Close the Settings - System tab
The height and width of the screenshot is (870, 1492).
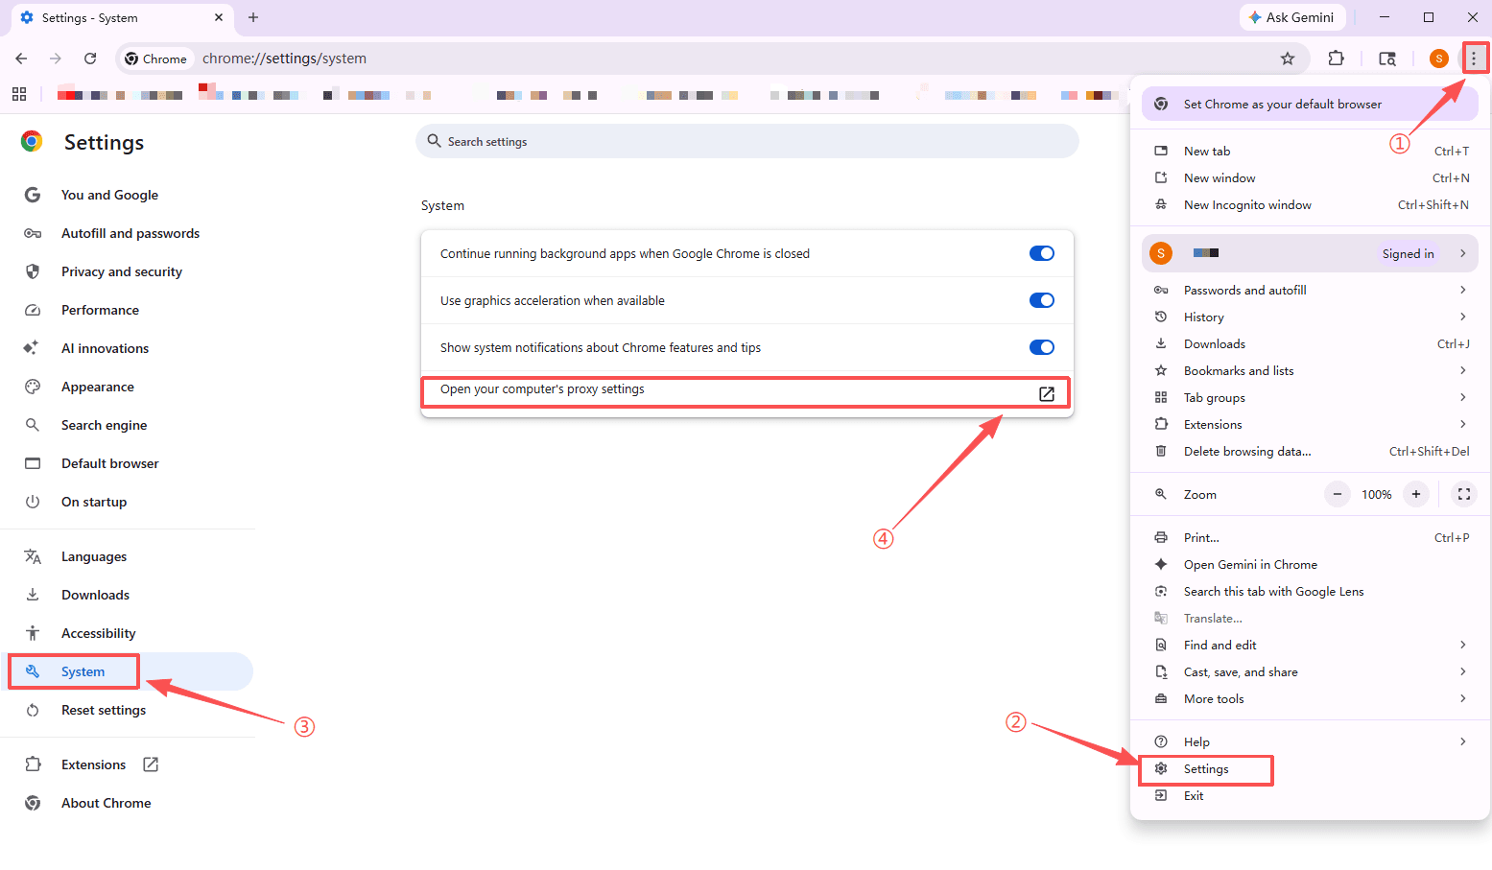[219, 17]
